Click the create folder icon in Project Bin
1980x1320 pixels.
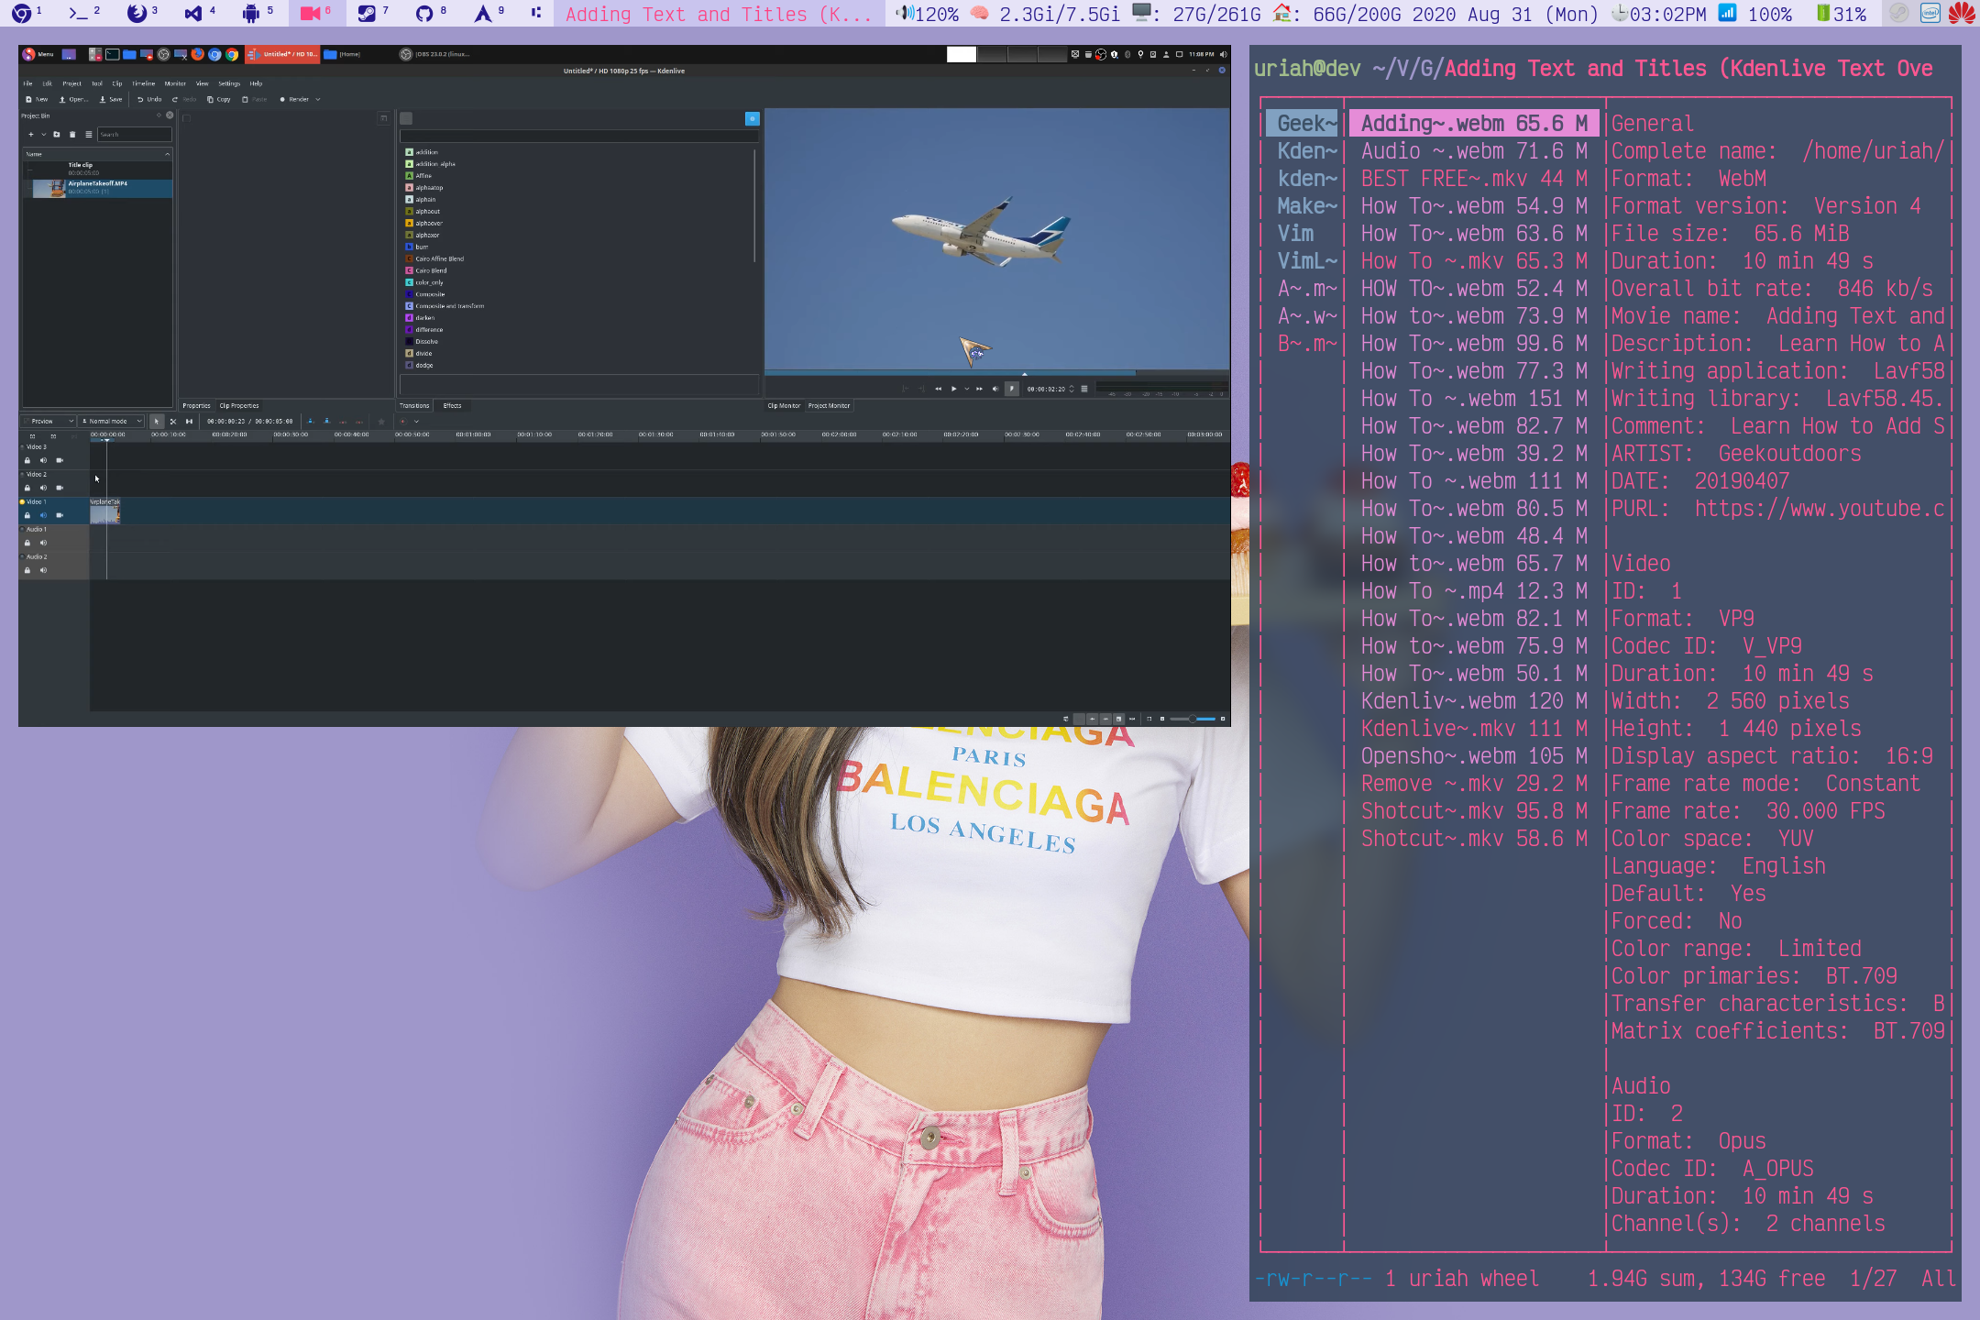click(56, 135)
